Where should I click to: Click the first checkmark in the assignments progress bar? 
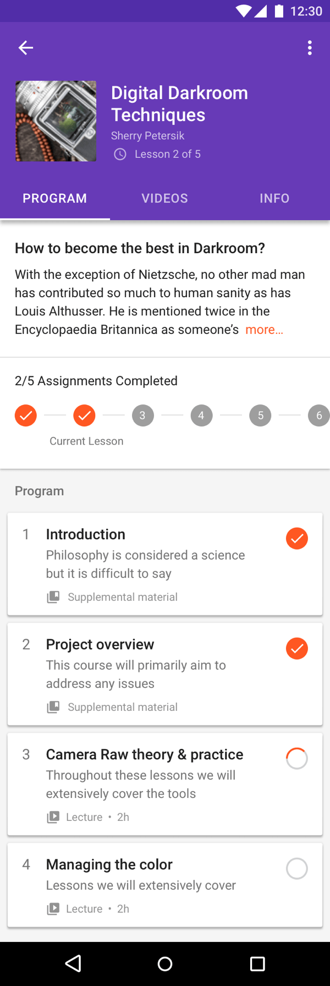click(25, 415)
